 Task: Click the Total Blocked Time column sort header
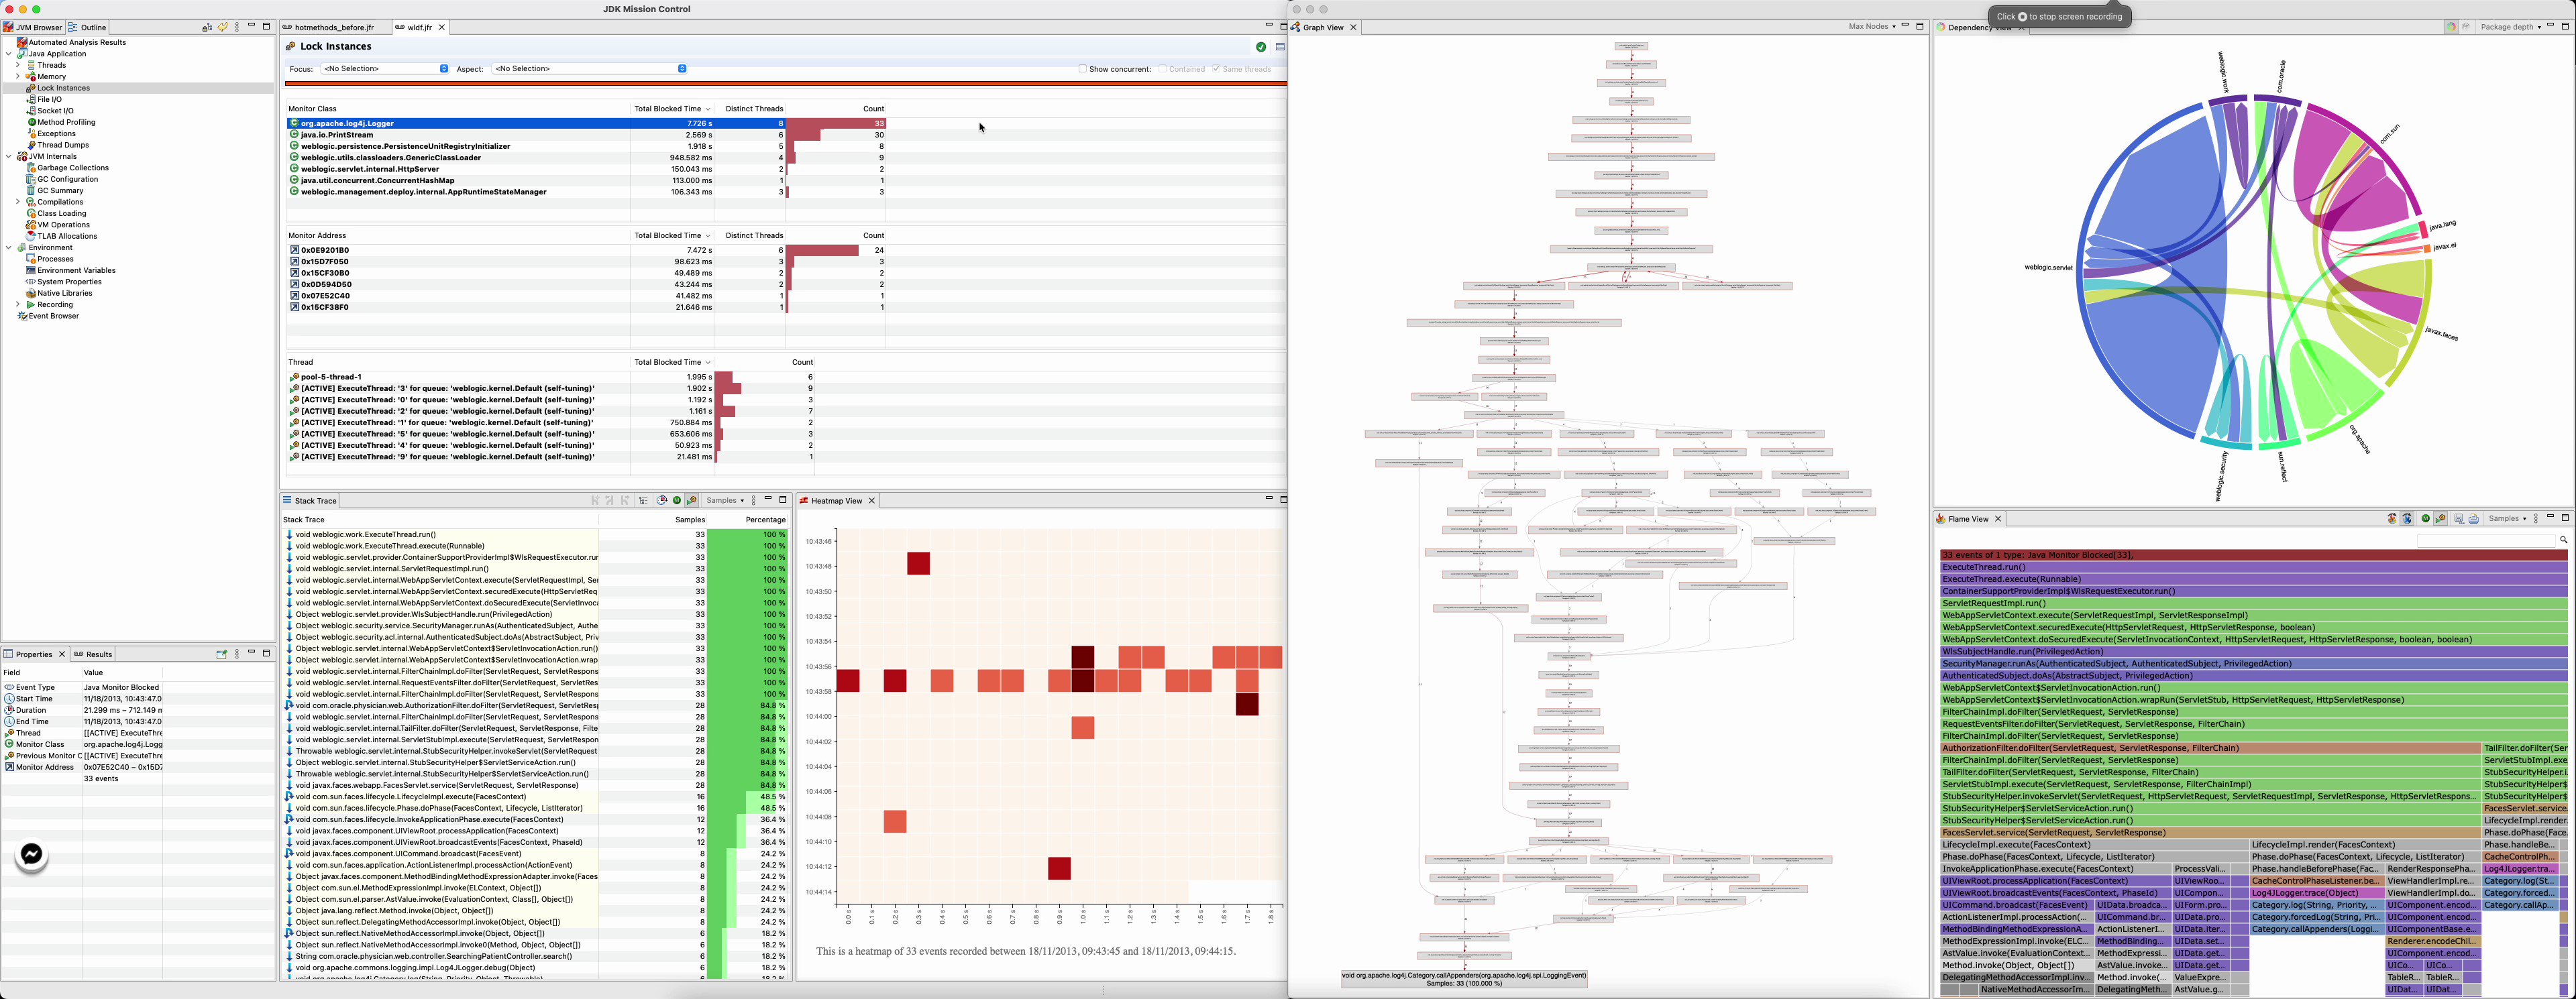coord(670,109)
